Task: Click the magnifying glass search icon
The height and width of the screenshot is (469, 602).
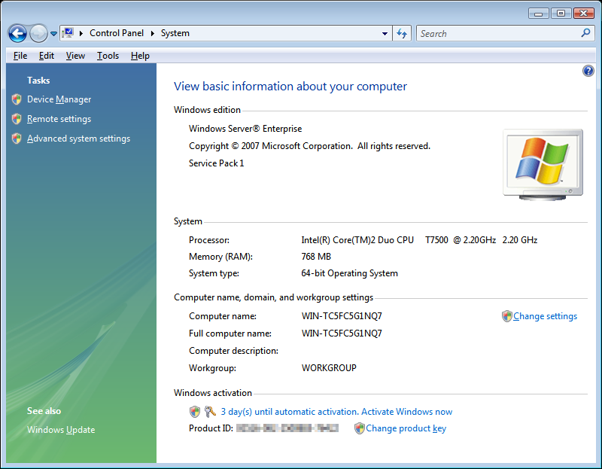Action: click(x=585, y=33)
